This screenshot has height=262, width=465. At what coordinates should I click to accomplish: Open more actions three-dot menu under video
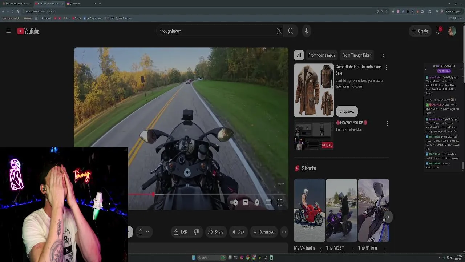(284, 232)
